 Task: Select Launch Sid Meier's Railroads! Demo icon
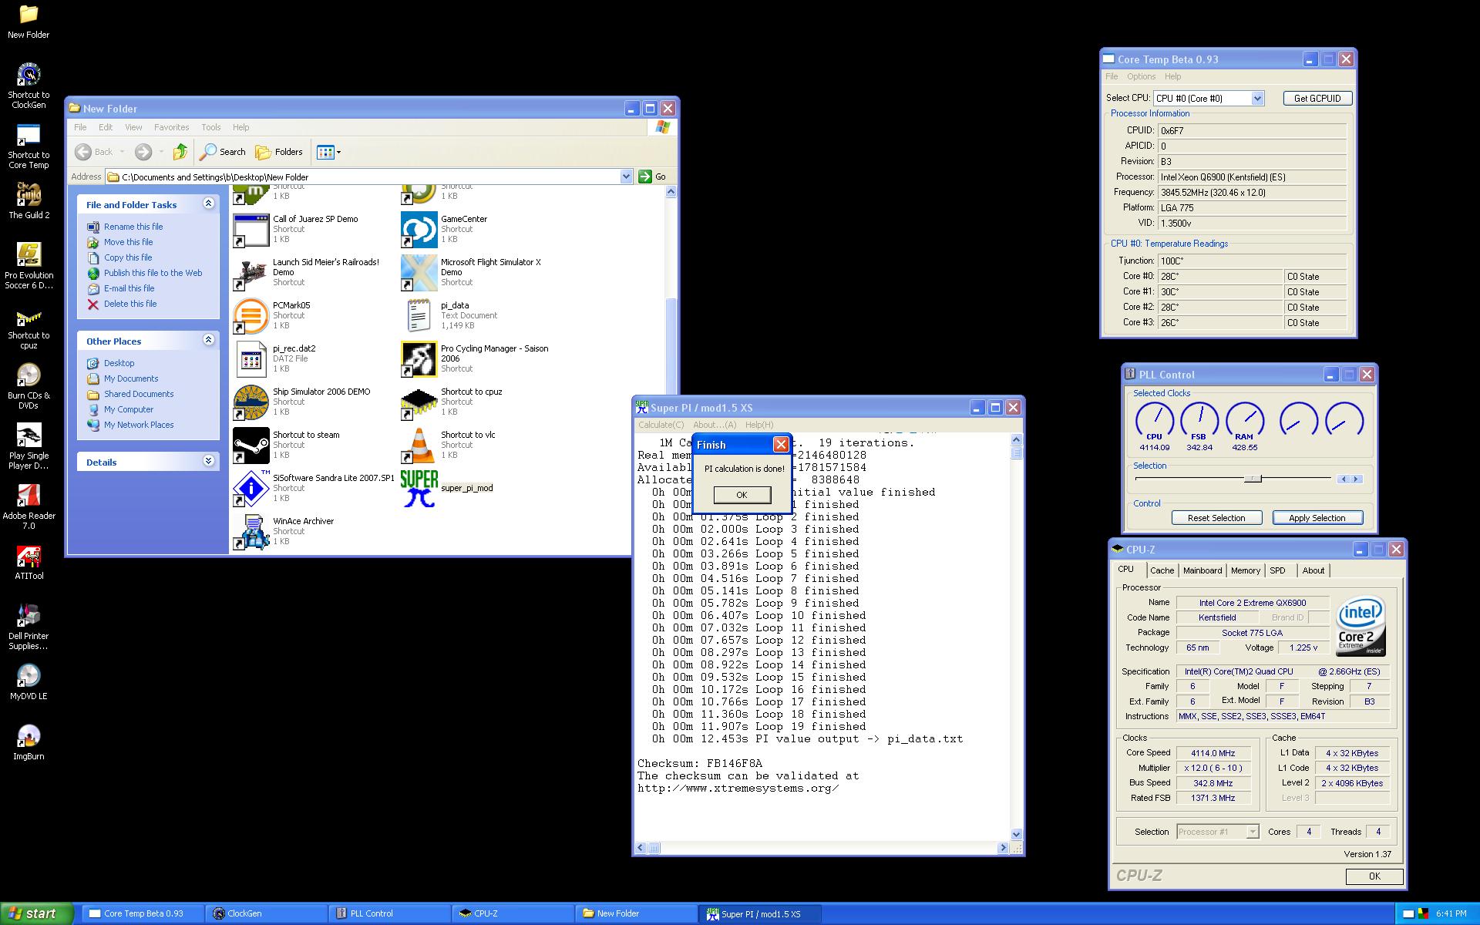[x=251, y=273]
